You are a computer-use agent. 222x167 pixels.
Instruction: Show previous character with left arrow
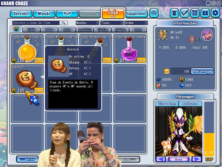pos(161,159)
